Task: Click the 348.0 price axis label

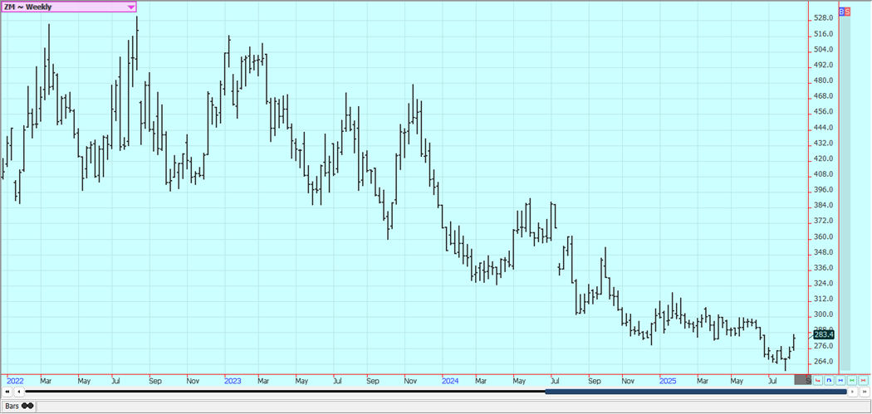Action: 824,252
